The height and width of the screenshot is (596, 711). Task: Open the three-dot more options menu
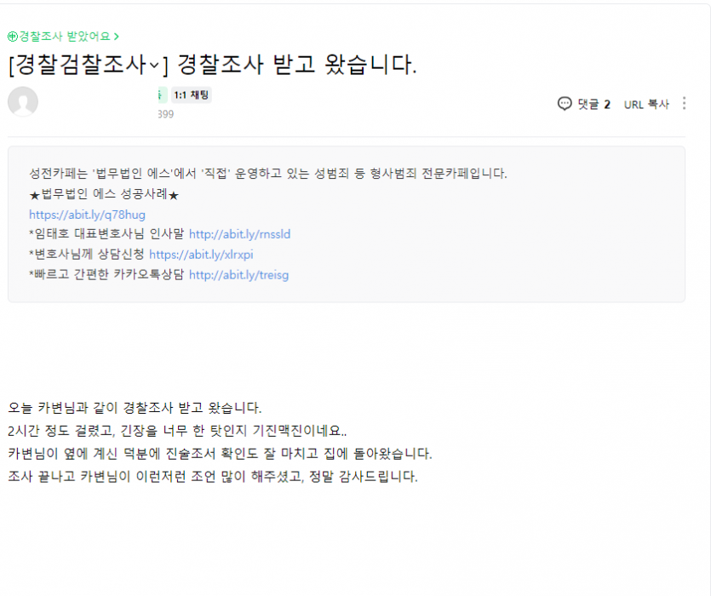(x=684, y=103)
